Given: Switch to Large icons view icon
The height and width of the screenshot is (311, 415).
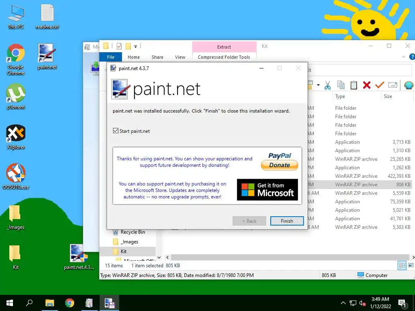Looking at the screenshot, I should point(411,265).
